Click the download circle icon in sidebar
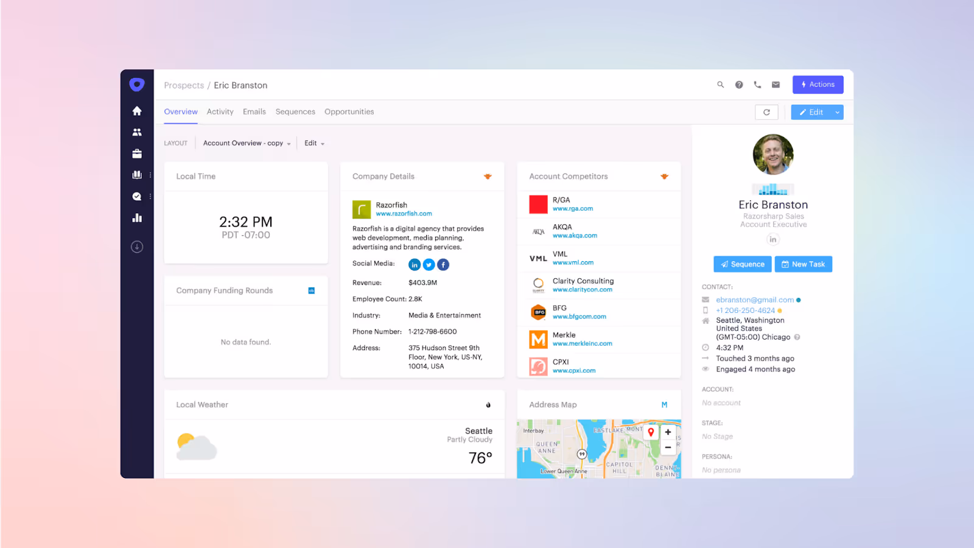Image resolution: width=974 pixels, height=548 pixels. pos(137,247)
